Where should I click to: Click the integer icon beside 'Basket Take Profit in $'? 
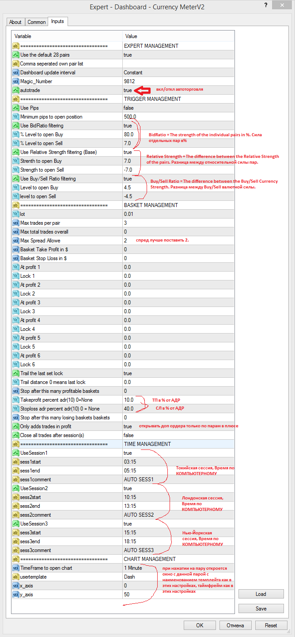(15, 249)
